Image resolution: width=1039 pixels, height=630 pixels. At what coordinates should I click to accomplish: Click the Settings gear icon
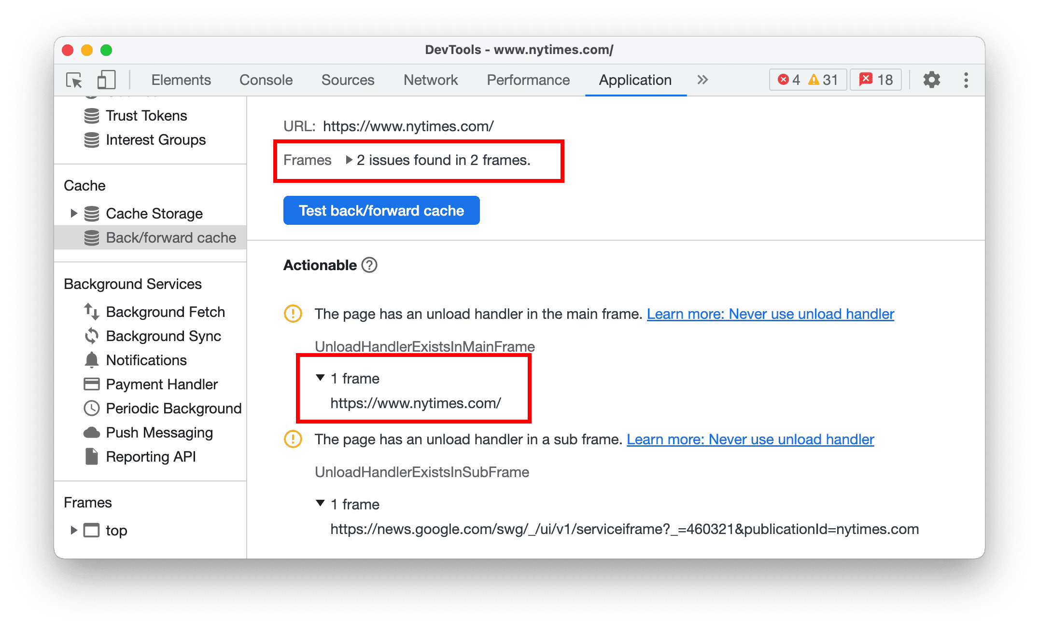(x=931, y=79)
